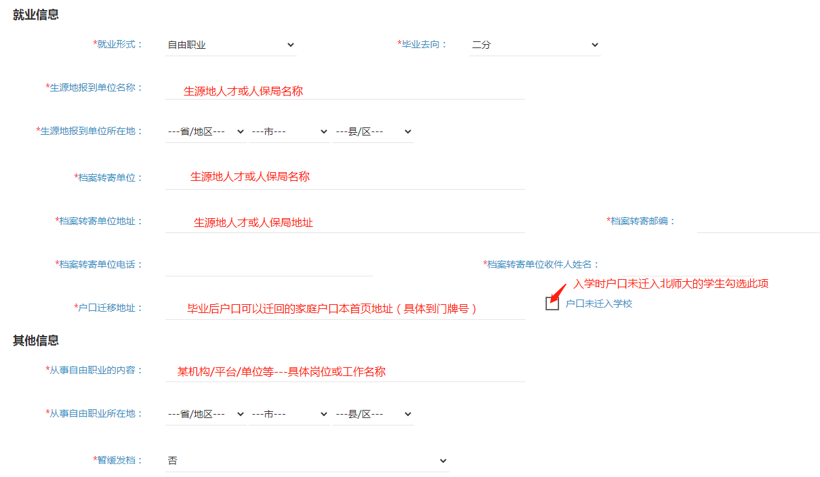Click the 户口迁移地址 input field
The image size is (820, 477).
tap(344, 308)
